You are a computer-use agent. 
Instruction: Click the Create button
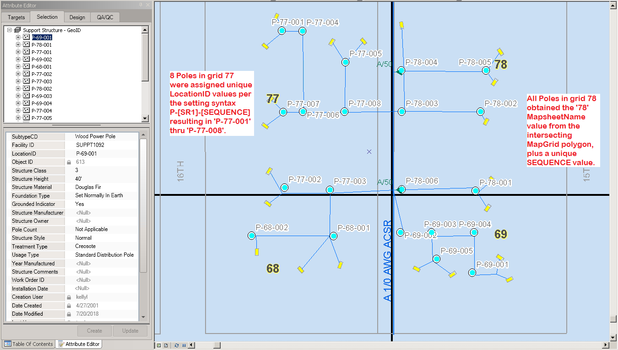click(94, 330)
